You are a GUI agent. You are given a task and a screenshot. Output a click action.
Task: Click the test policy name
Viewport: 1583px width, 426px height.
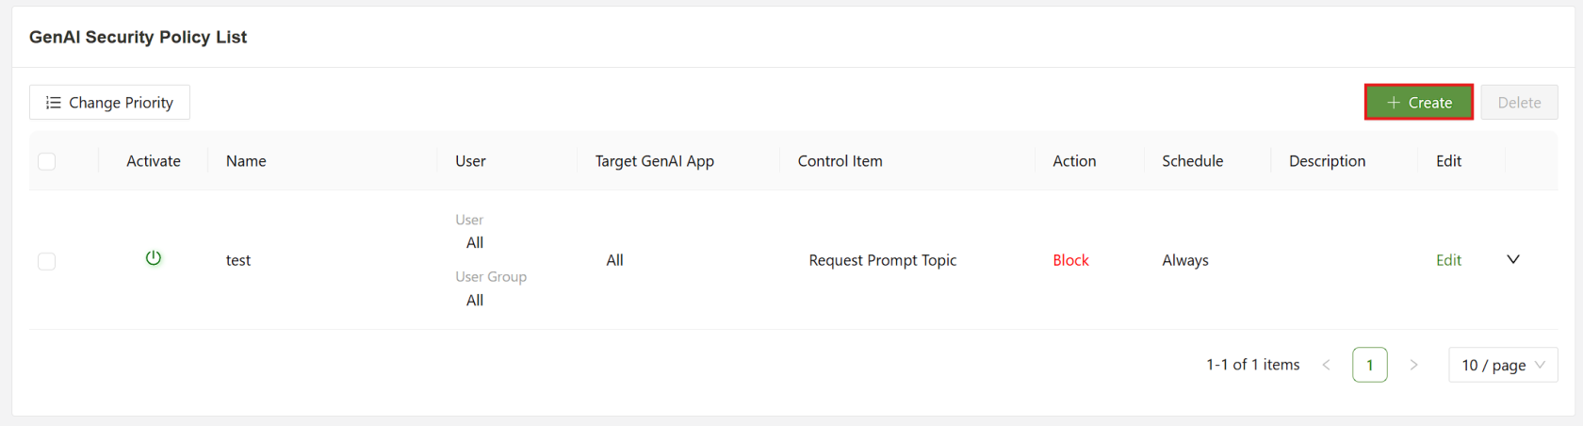click(x=238, y=260)
